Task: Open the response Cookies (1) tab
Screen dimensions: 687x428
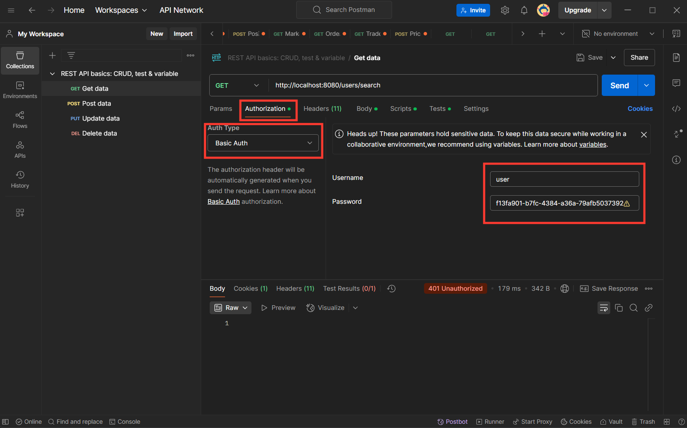Action: pyautogui.click(x=251, y=289)
